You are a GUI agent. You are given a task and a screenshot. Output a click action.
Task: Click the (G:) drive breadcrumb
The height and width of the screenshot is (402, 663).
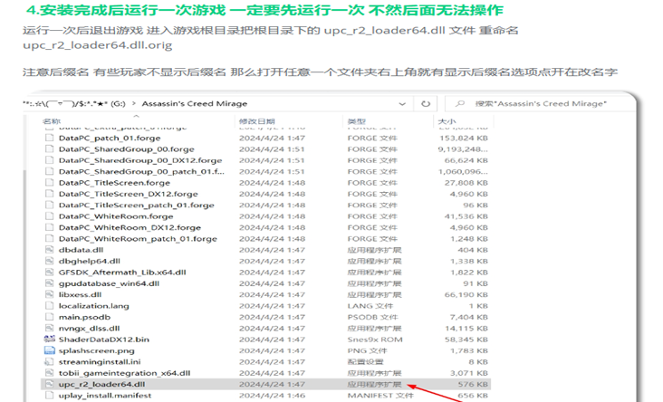coord(118,103)
